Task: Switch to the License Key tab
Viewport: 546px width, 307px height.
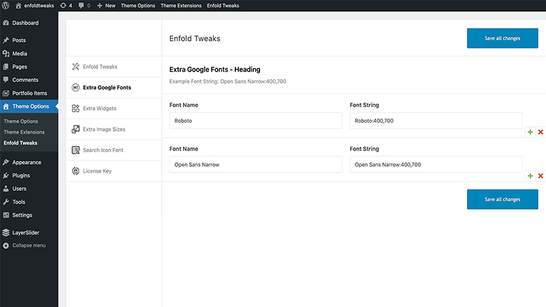Action: coord(114,171)
